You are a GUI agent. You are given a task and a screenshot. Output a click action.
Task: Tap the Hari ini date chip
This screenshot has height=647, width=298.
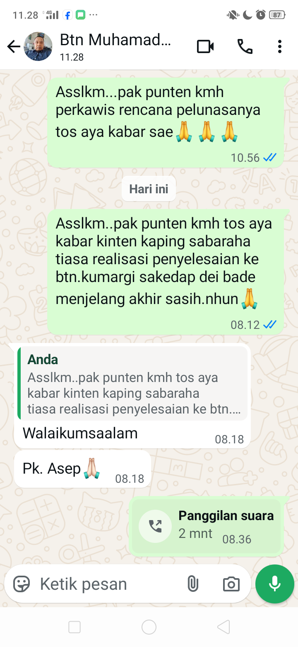click(x=149, y=189)
